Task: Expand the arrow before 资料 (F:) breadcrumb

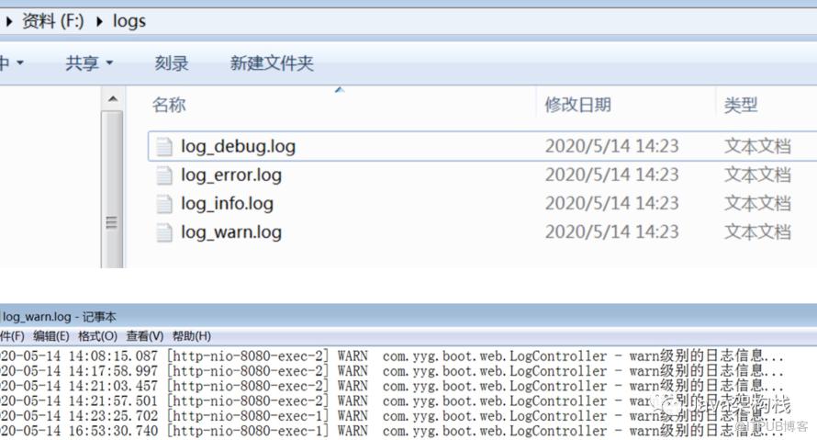Action: [x=9, y=22]
